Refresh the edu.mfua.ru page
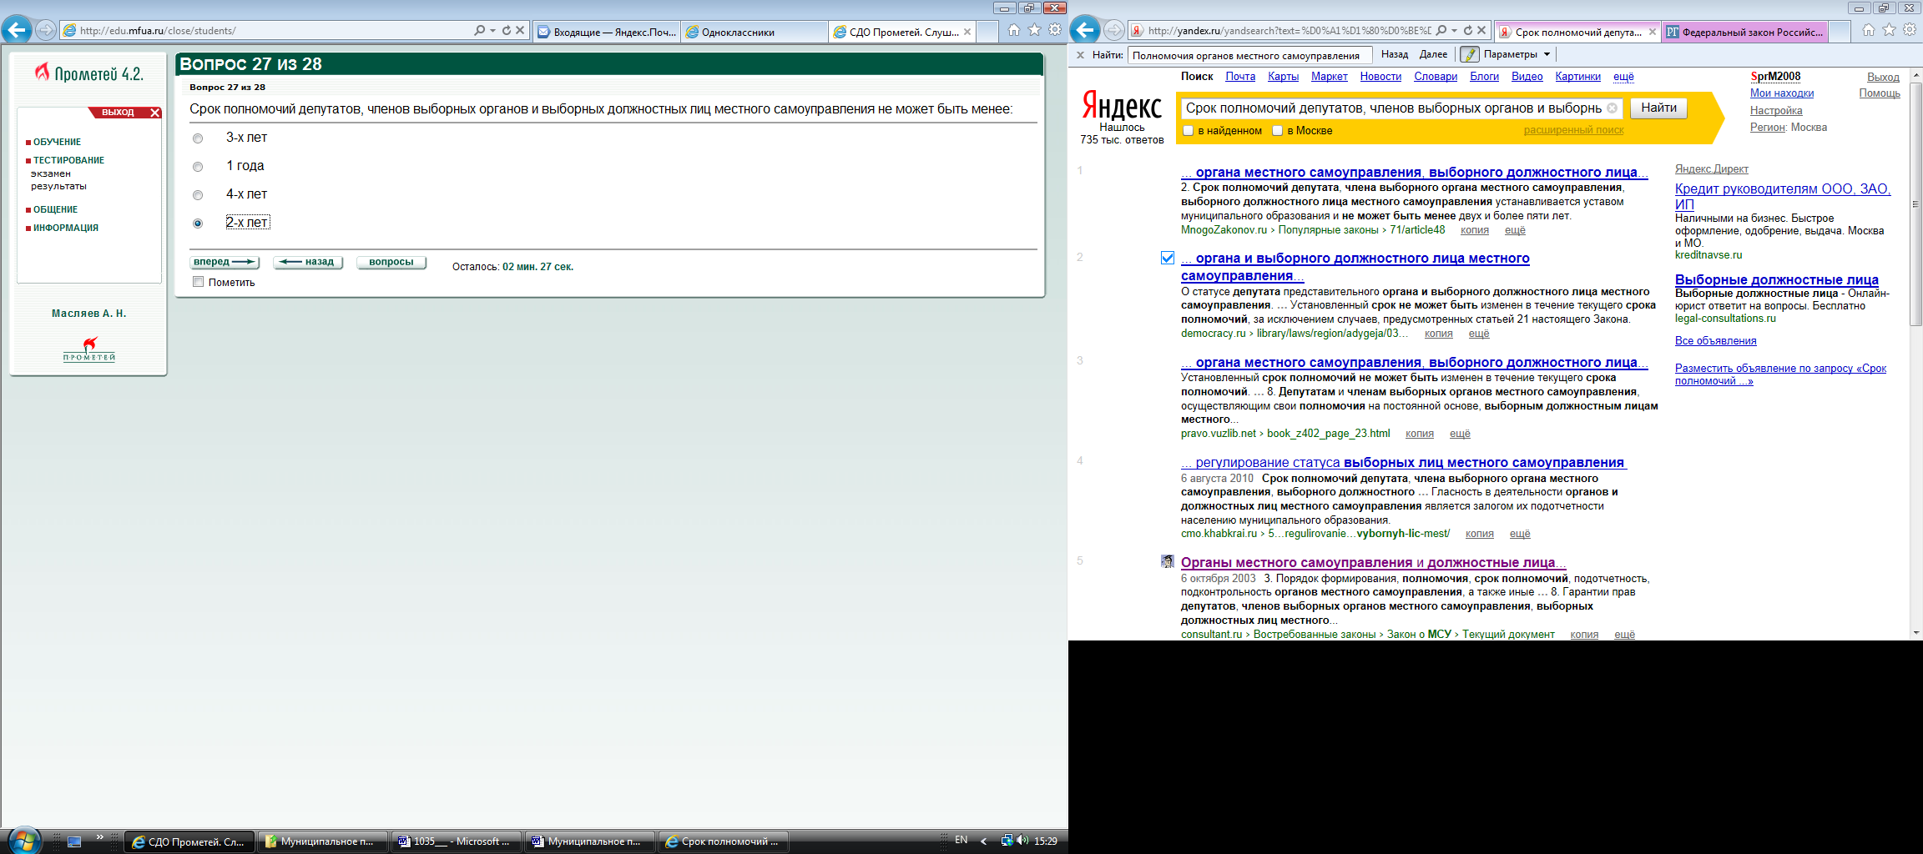Viewport: 1923px width, 854px height. (506, 30)
